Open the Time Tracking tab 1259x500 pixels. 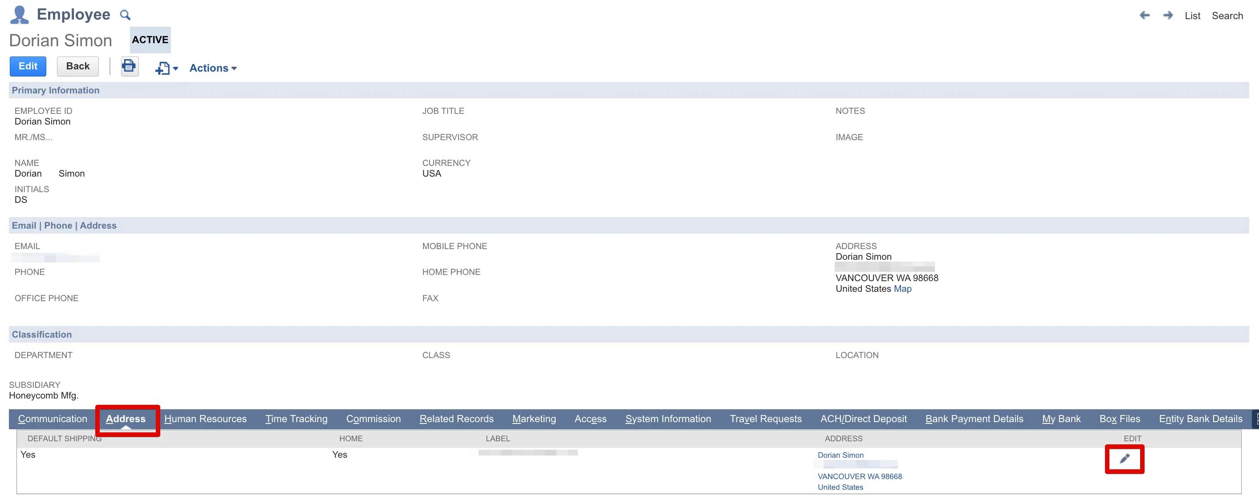coord(296,419)
